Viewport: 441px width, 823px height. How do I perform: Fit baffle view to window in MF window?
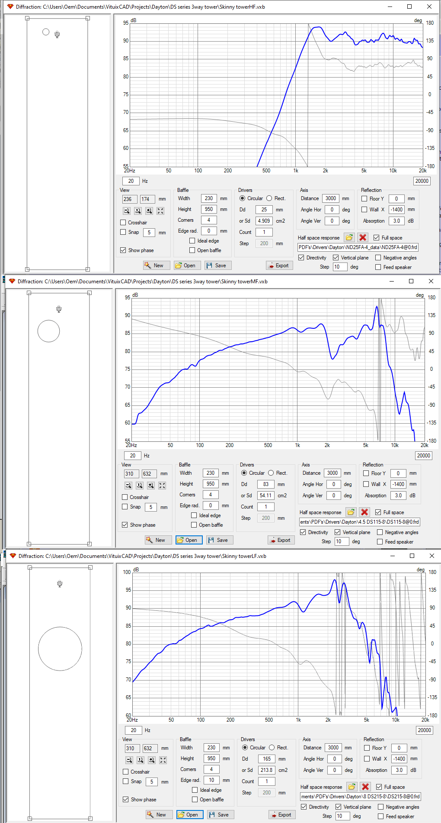(162, 486)
